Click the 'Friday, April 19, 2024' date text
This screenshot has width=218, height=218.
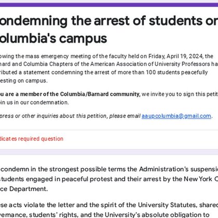click(176, 56)
